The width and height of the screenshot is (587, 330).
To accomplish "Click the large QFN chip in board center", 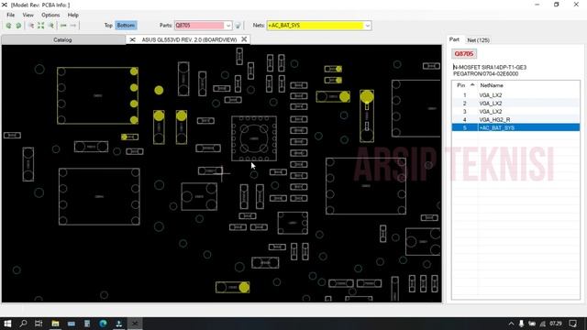I will coord(254,138).
